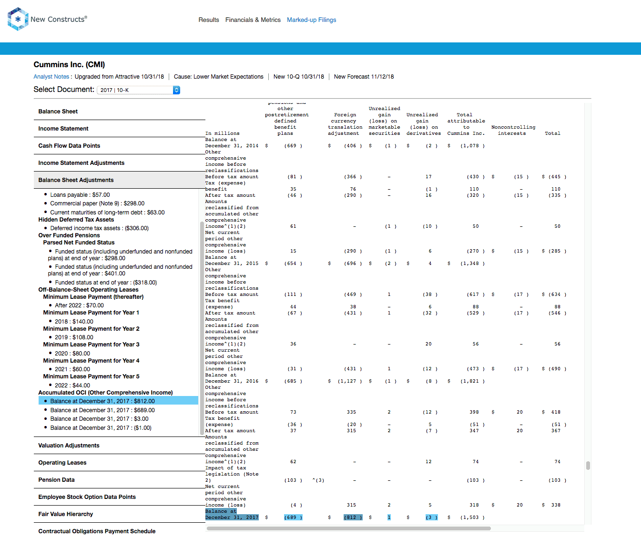Click Off-Balance-Sheet Operating Leases heading
Image resolution: width=641 pixels, height=538 pixels.
(88, 290)
